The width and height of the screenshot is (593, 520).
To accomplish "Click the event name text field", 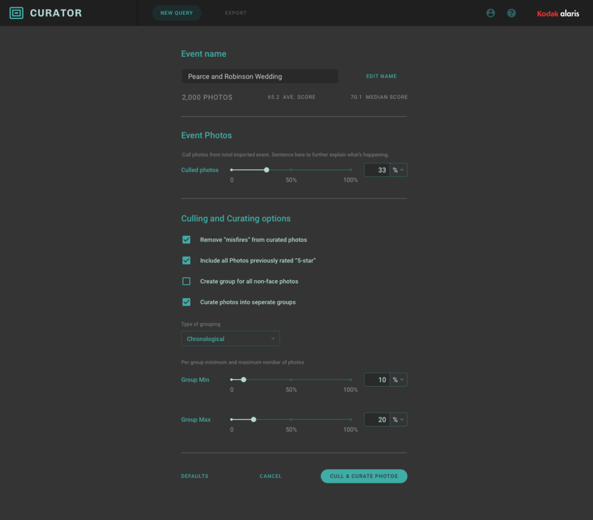I will 259,76.
